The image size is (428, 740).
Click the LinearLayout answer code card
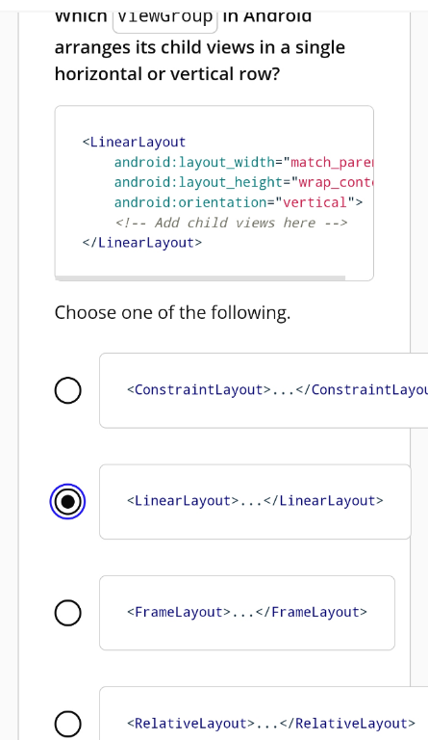click(x=255, y=502)
